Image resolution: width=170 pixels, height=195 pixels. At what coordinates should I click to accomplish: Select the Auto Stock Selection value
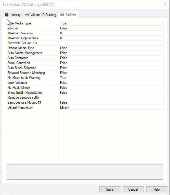[111, 68]
